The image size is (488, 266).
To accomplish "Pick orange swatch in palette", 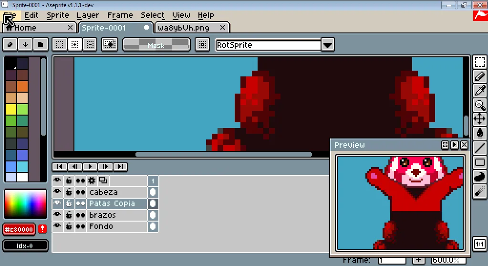I will [x=22, y=86].
